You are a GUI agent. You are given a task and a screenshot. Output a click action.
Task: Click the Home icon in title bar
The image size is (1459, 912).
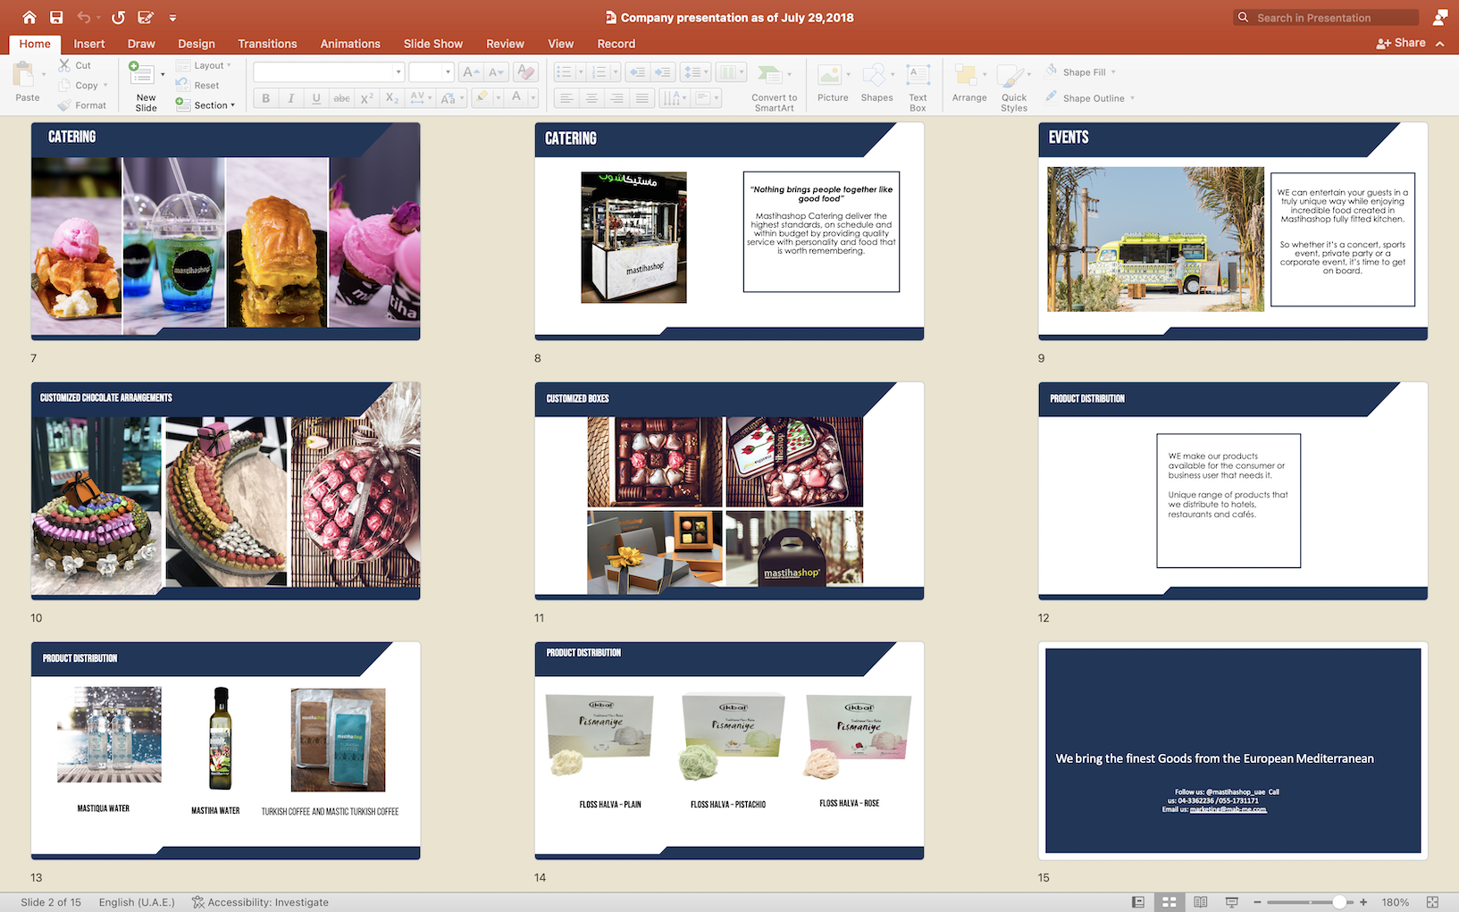pyautogui.click(x=29, y=17)
